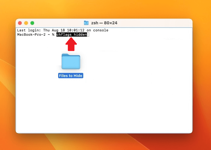Click the red upward arrow annotation

pos(71,44)
